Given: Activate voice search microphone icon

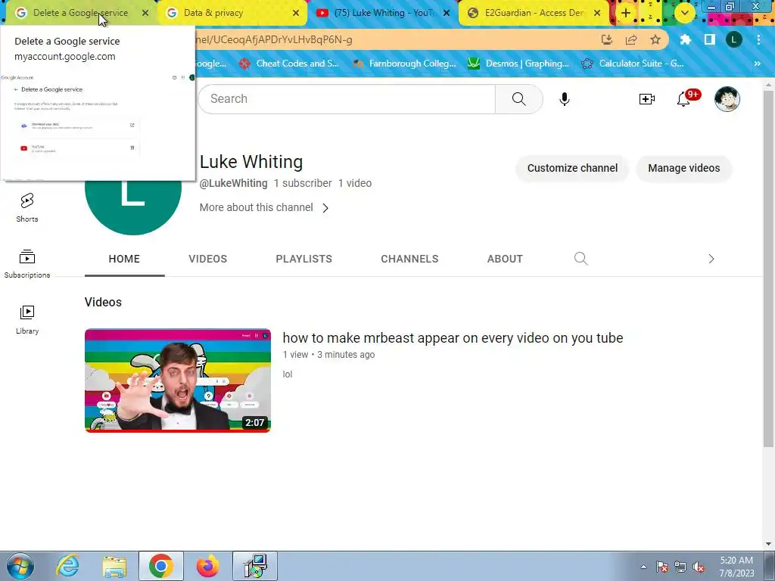Looking at the screenshot, I should [x=564, y=99].
